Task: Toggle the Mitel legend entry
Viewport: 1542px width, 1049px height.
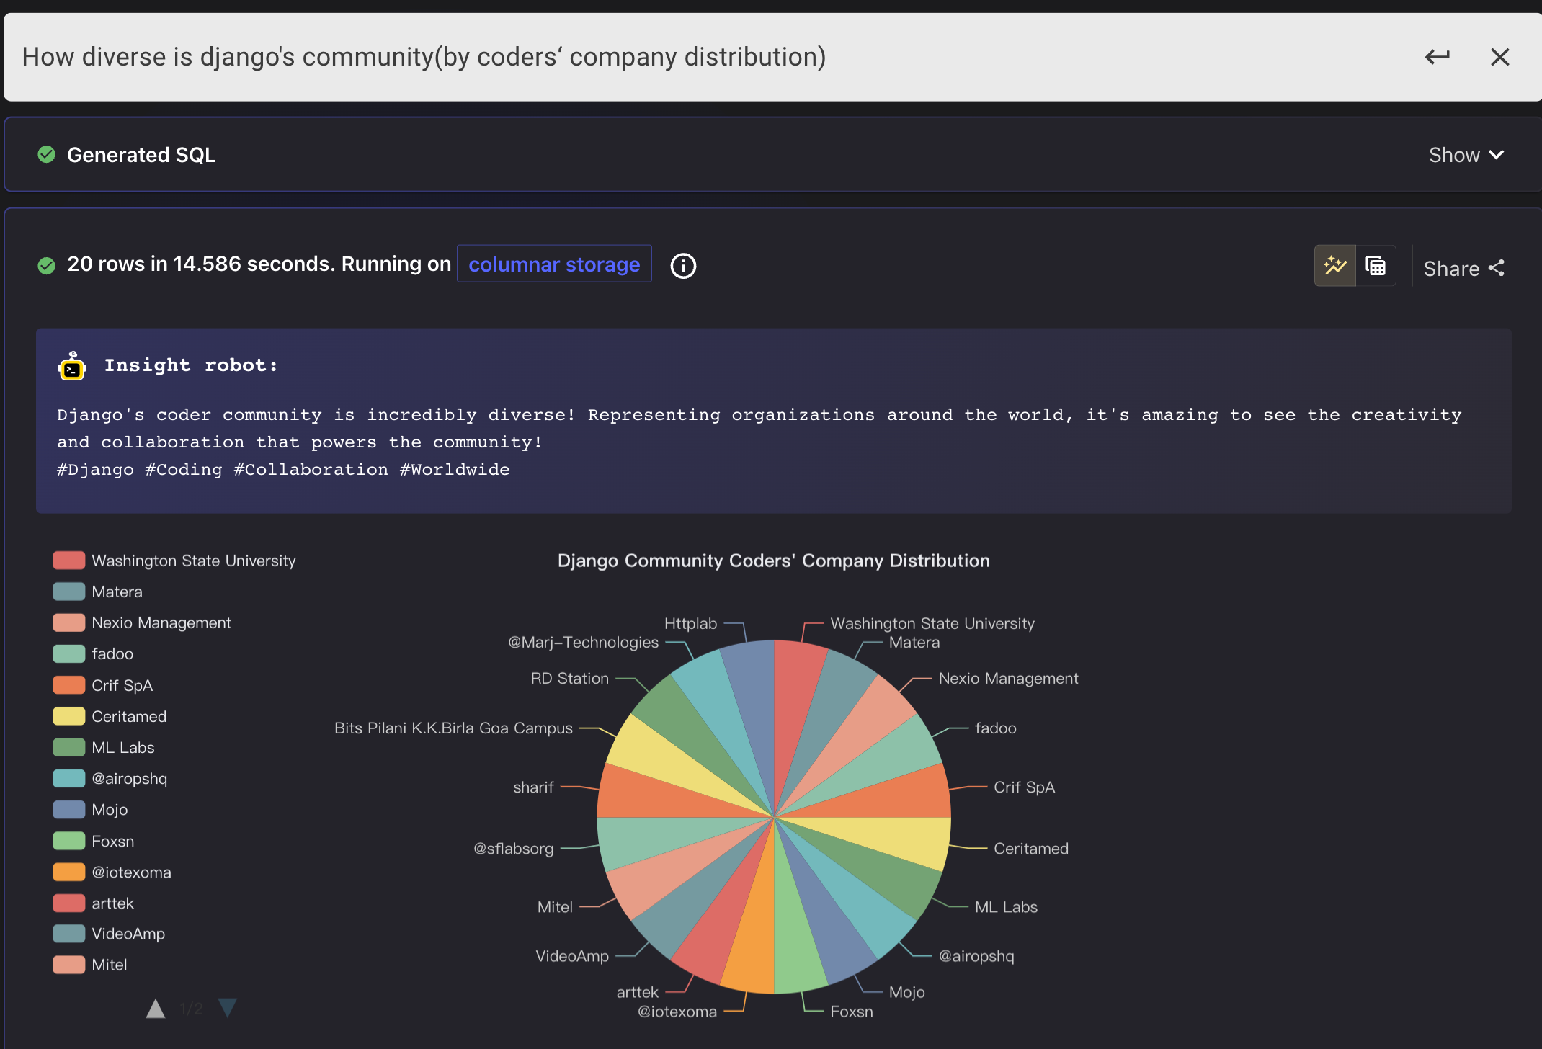Action: (90, 965)
